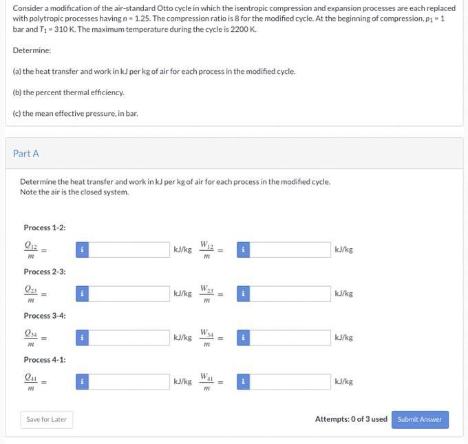
Task: Select the info icon next to W34
Action: coord(243,338)
